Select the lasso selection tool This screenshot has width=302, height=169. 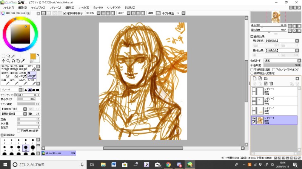click(8, 56)
